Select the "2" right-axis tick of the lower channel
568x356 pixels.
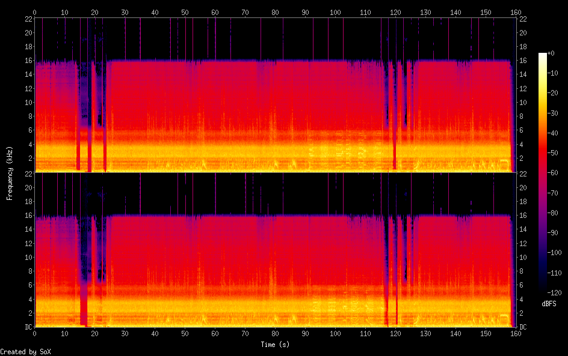(x=521, y=313)
